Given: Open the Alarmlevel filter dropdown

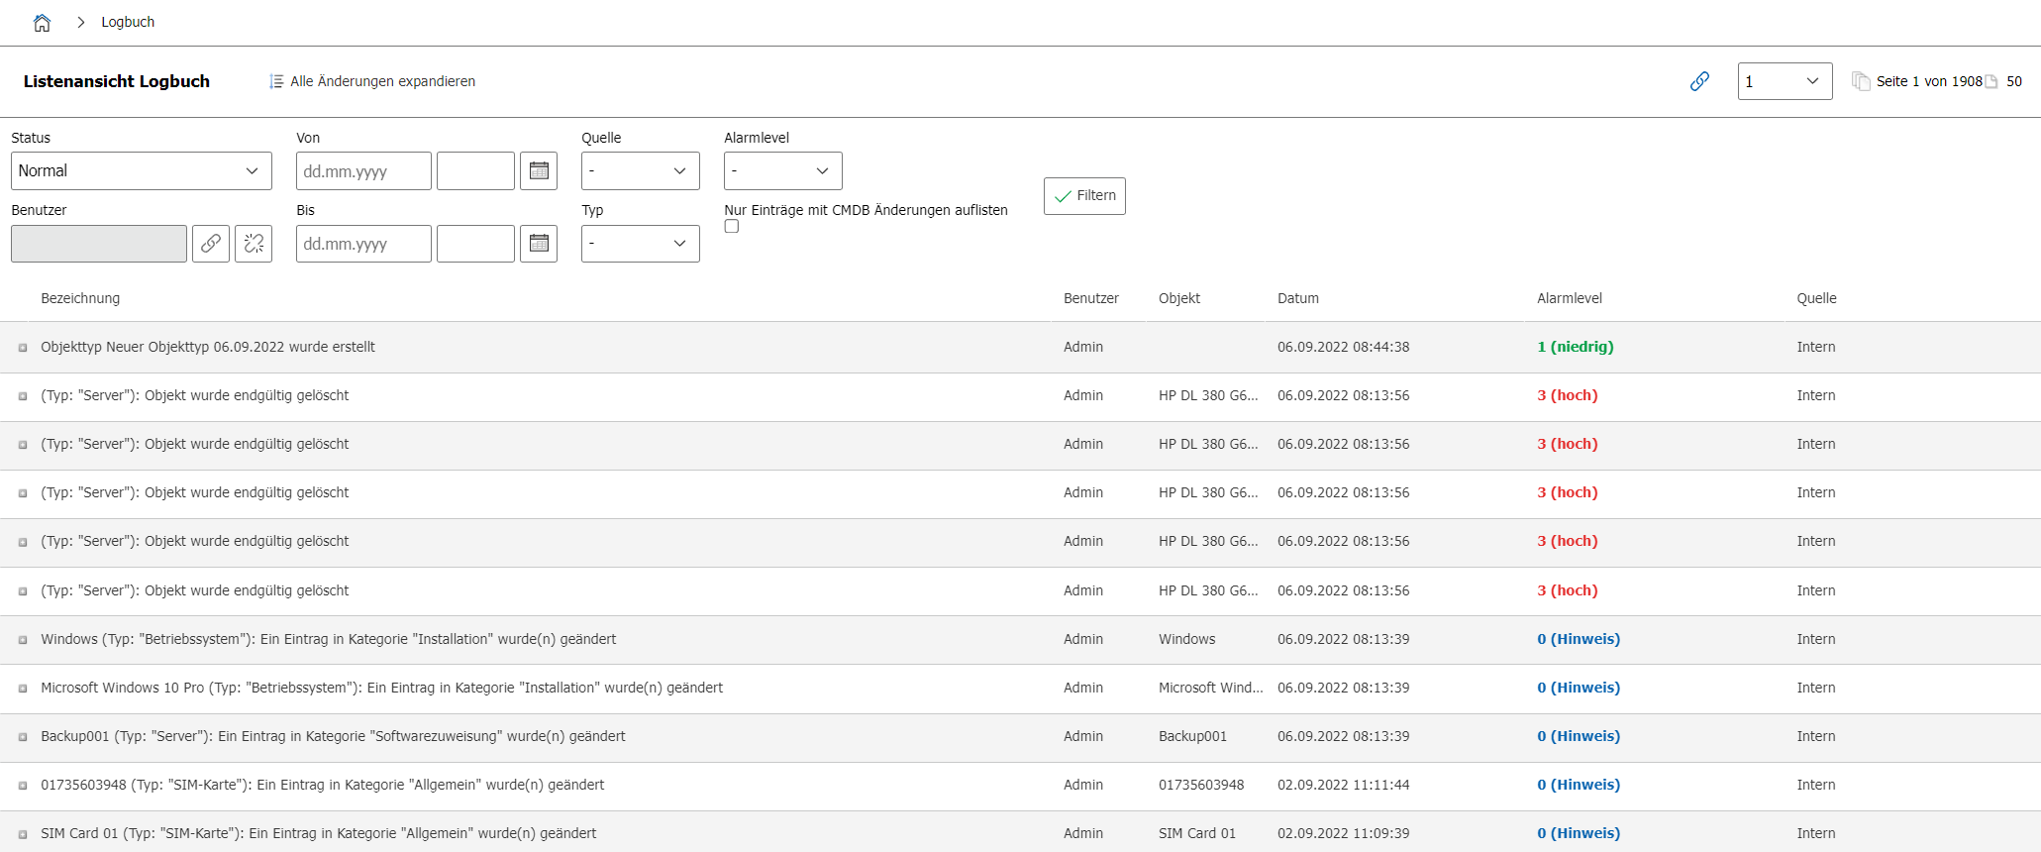Looking at the screenshot, I should tap(782, 170).
